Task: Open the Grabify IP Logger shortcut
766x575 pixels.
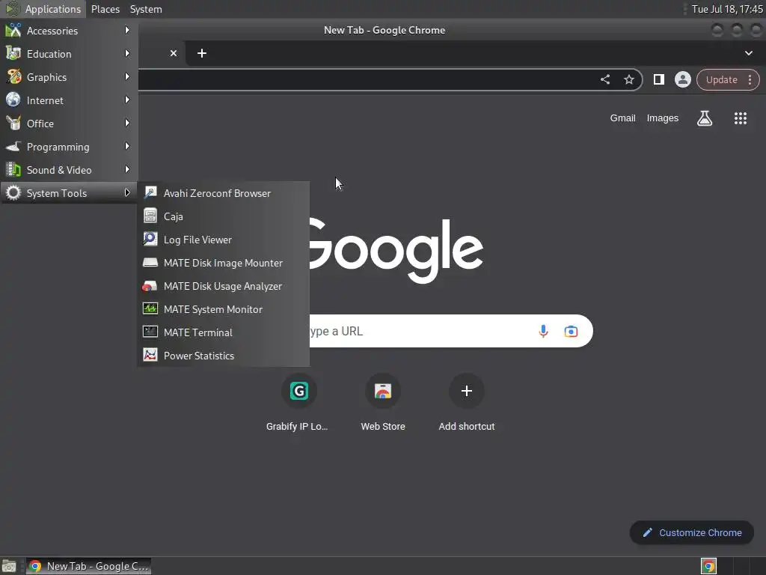Action: 298,403
